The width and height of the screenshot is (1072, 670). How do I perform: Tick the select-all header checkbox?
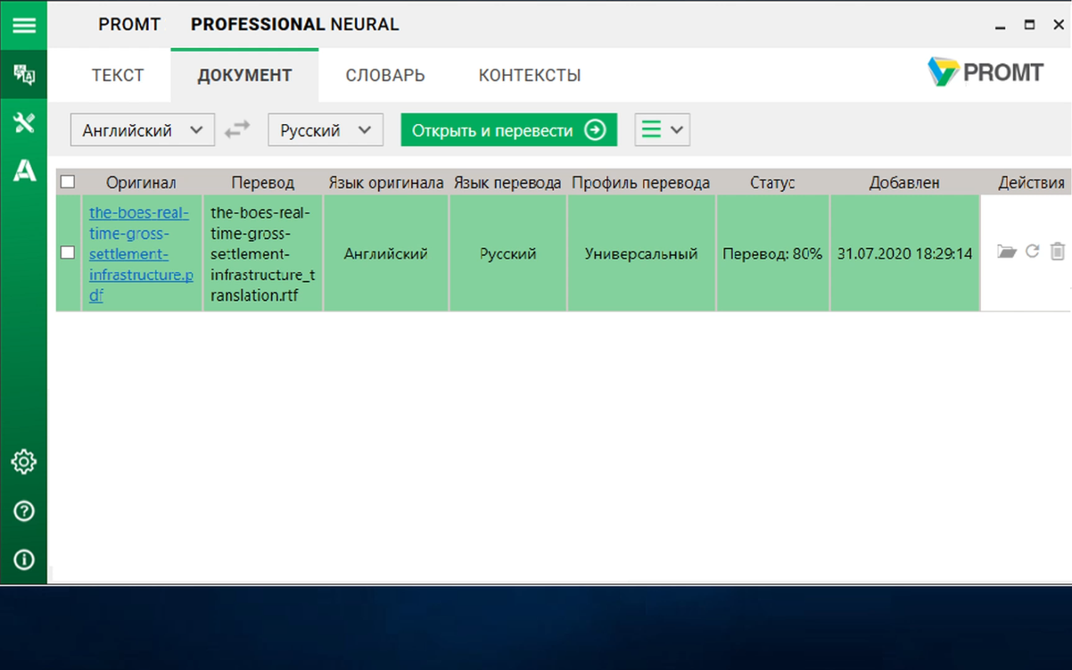pyautogui.click(x=68, y=182)
